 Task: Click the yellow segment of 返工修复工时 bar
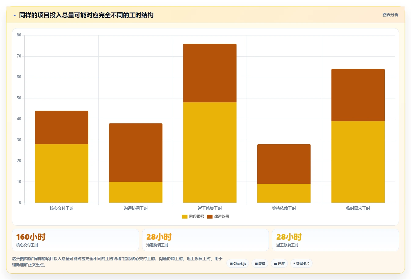(210, 153)
